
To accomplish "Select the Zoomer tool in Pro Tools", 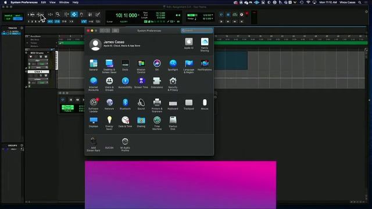I will (58, 15).
